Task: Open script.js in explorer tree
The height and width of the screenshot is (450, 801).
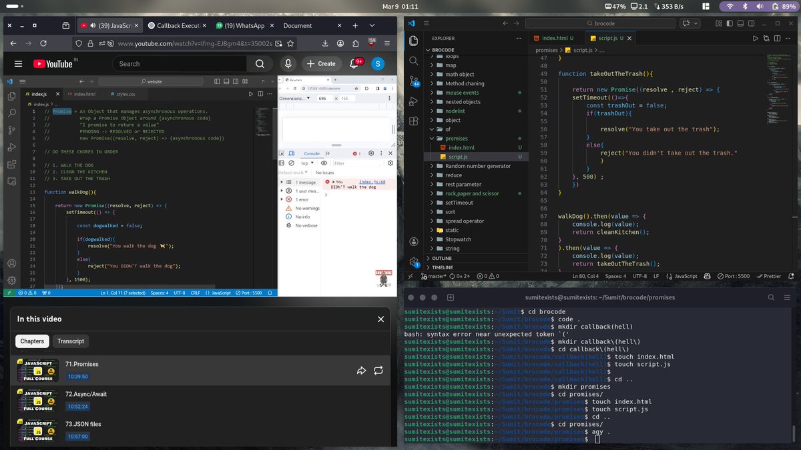Action: point(458,157)
